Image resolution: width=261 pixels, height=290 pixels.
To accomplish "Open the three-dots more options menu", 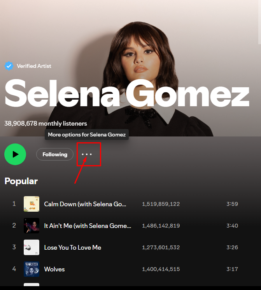I will pos(87,154).
